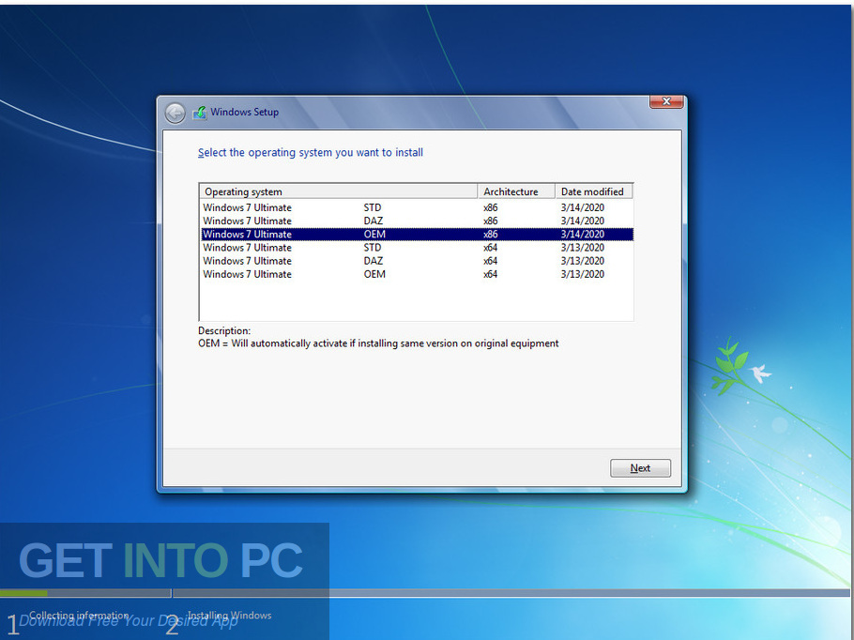Image resolution: width=854 pixels, height=640 pixels.
Task: Select Windows 7 Ultimate DAZ x86 row
Action: [417, 221]
